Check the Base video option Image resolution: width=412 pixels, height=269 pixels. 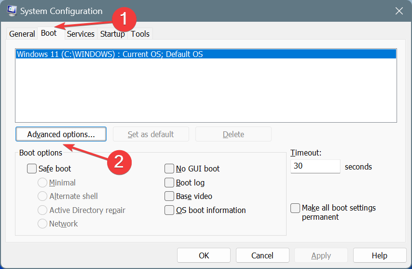point(169,196)
